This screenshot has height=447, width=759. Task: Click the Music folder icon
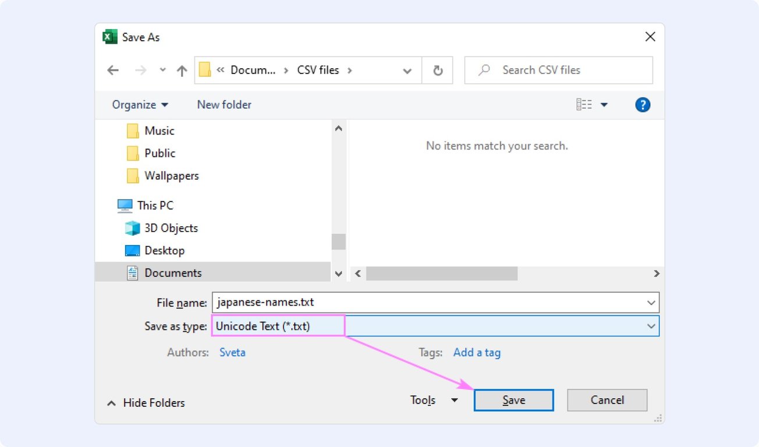(x=133, y=130)
